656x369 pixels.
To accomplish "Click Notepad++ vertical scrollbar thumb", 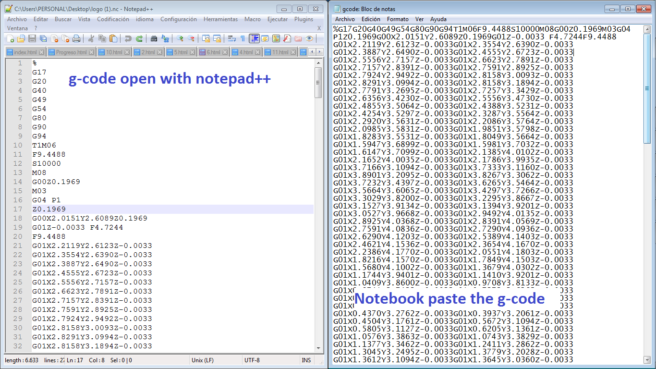I will [318, 82].
